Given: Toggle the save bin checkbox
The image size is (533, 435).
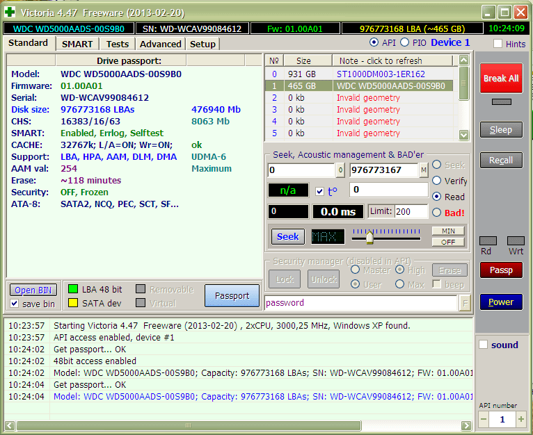Looking at the screenshot, I should coord(15,303).
